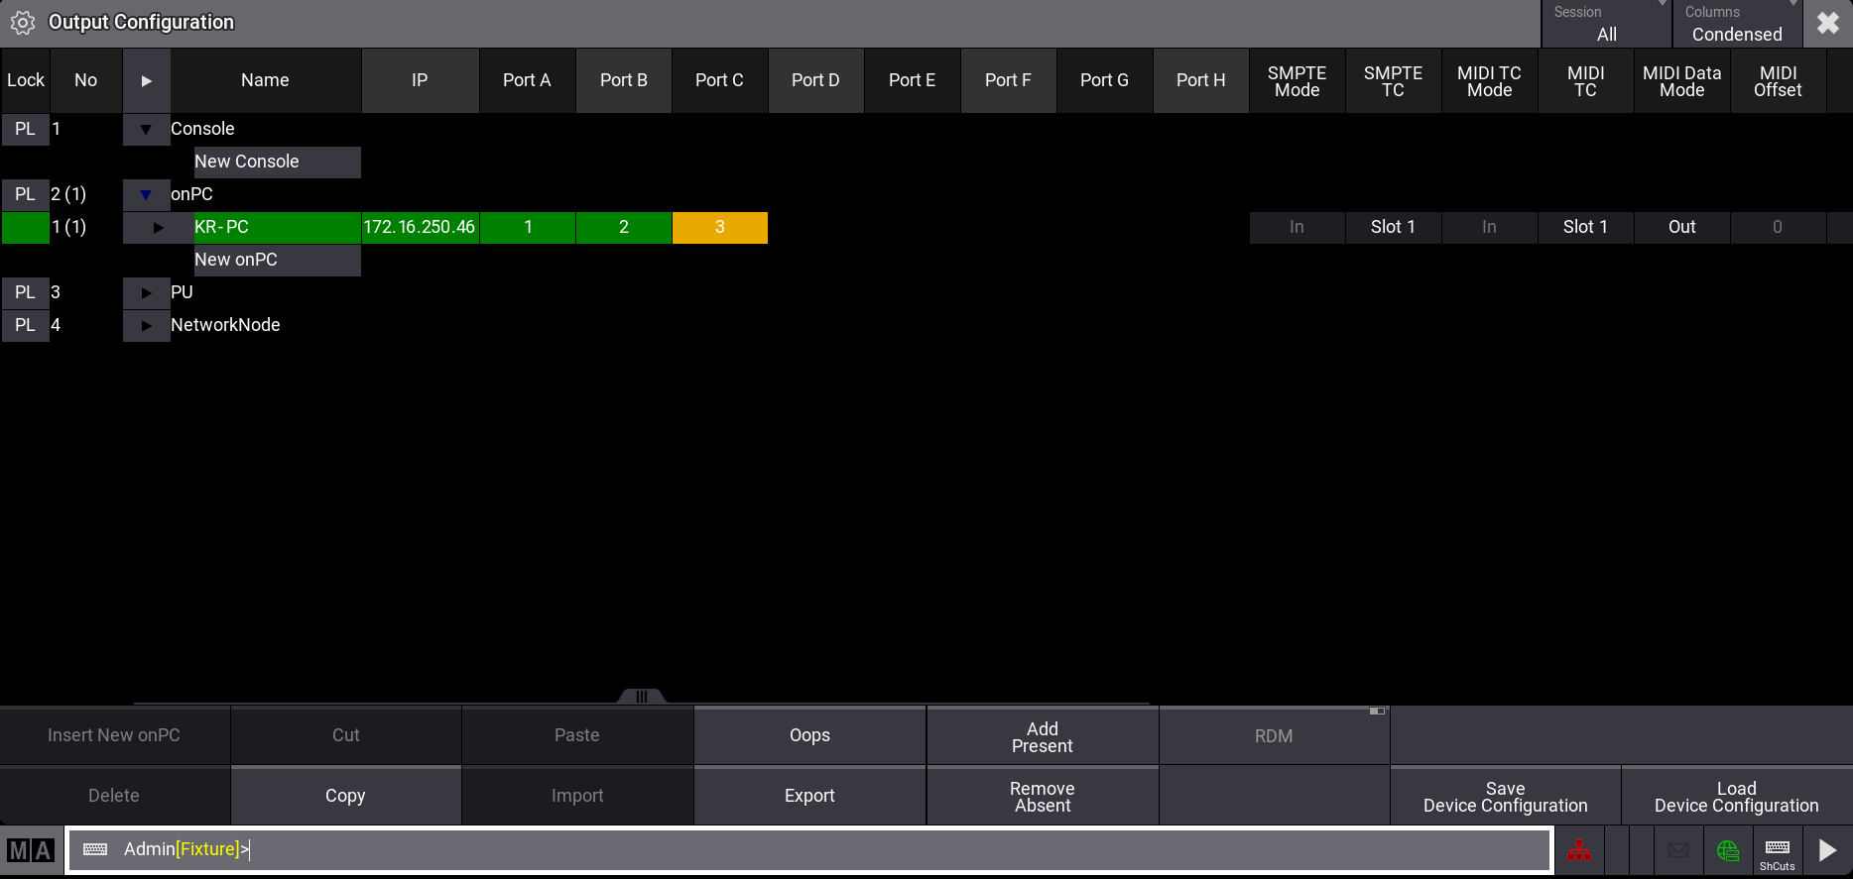Open the Session filter dropdown
The image size is (1853, 879).
coord(1606,24)
